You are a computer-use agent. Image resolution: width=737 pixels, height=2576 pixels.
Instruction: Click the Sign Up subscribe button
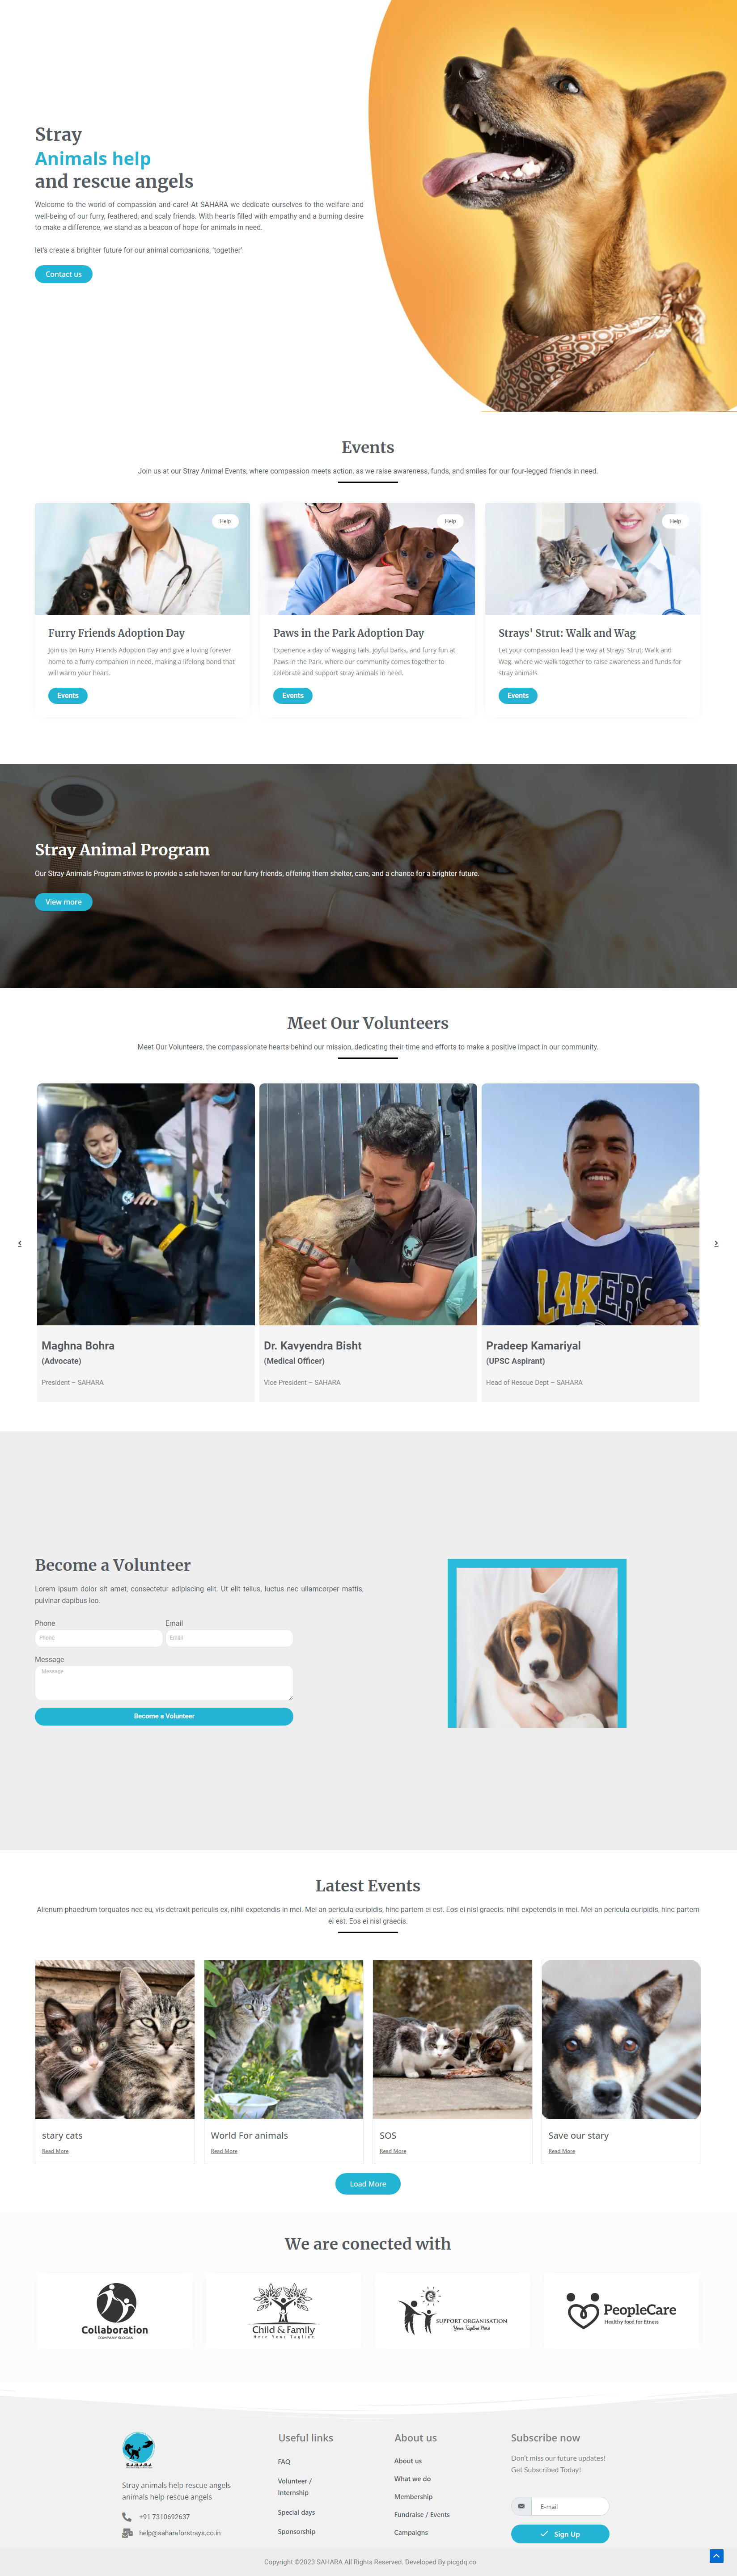pyautogui.click(x=560, y=2534)
